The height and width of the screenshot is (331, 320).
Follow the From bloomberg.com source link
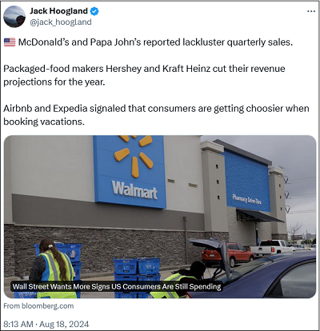tap(38, 306)
